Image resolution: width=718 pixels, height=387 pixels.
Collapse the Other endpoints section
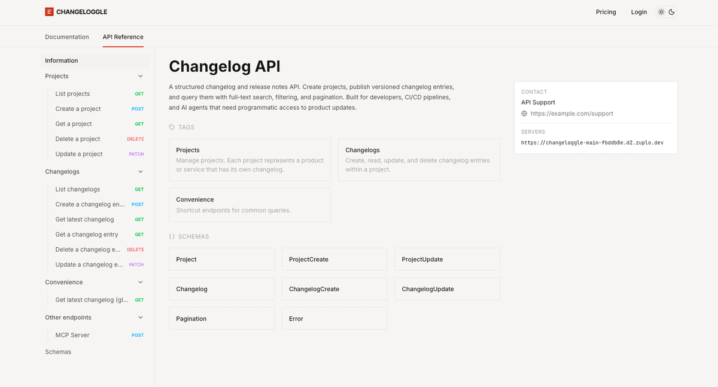tap(140, 317)
